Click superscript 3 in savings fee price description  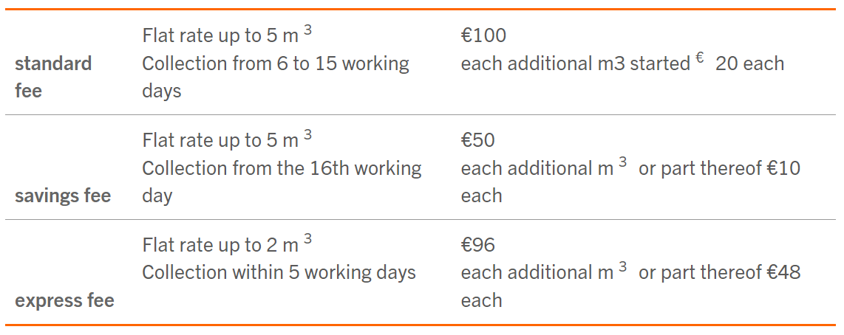coord(623,162)
